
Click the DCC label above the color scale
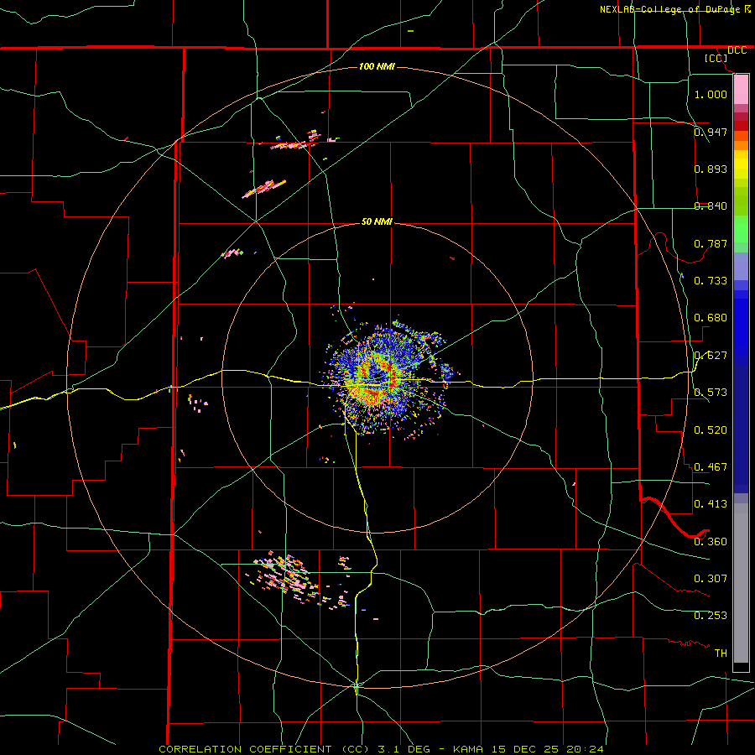pyautogui.click(x=737, y=50)
